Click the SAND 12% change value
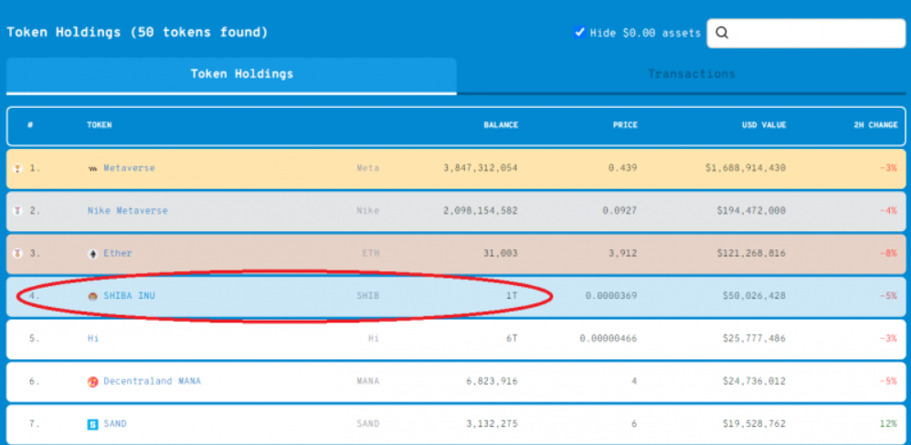 point(888,424)
